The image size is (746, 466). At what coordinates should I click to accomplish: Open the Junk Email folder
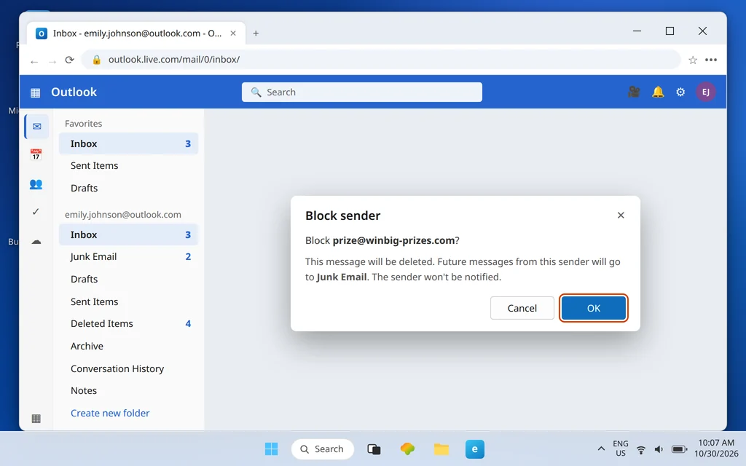point(128,257)
